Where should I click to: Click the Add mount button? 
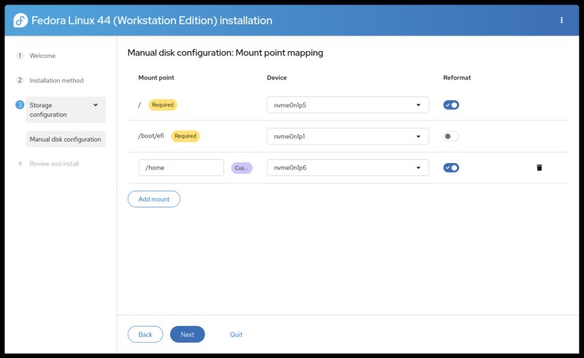(154, 199)
